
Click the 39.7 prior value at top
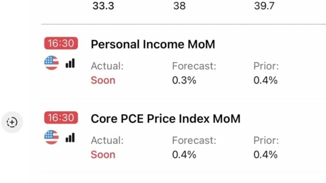point(264,6)
